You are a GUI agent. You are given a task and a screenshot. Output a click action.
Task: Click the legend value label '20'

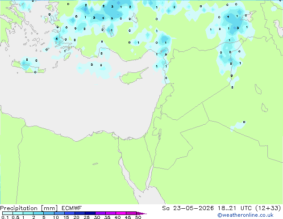(76, 217)
